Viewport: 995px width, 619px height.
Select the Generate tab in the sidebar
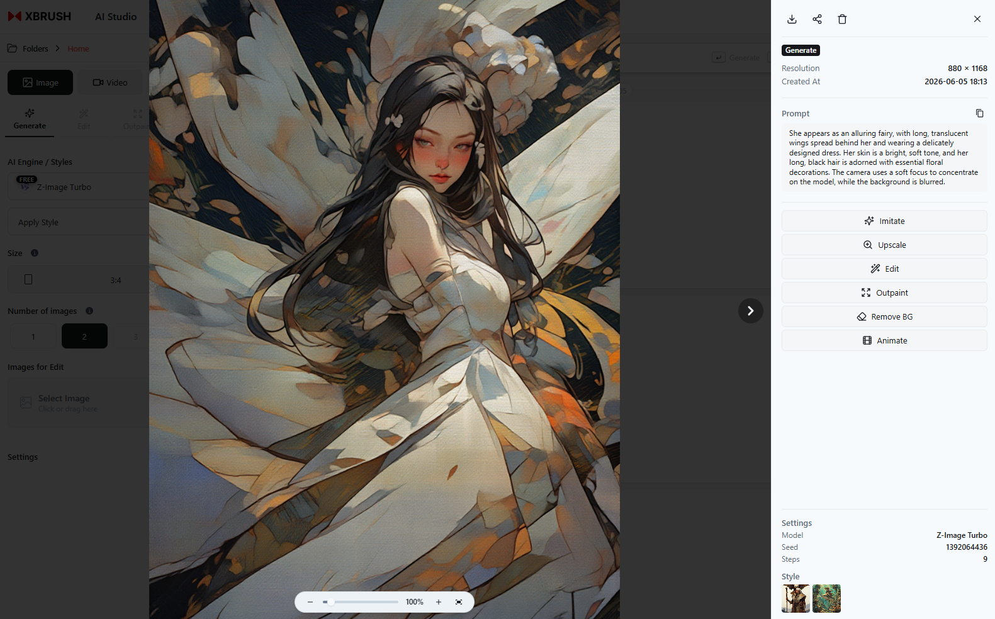pos(30,120)
